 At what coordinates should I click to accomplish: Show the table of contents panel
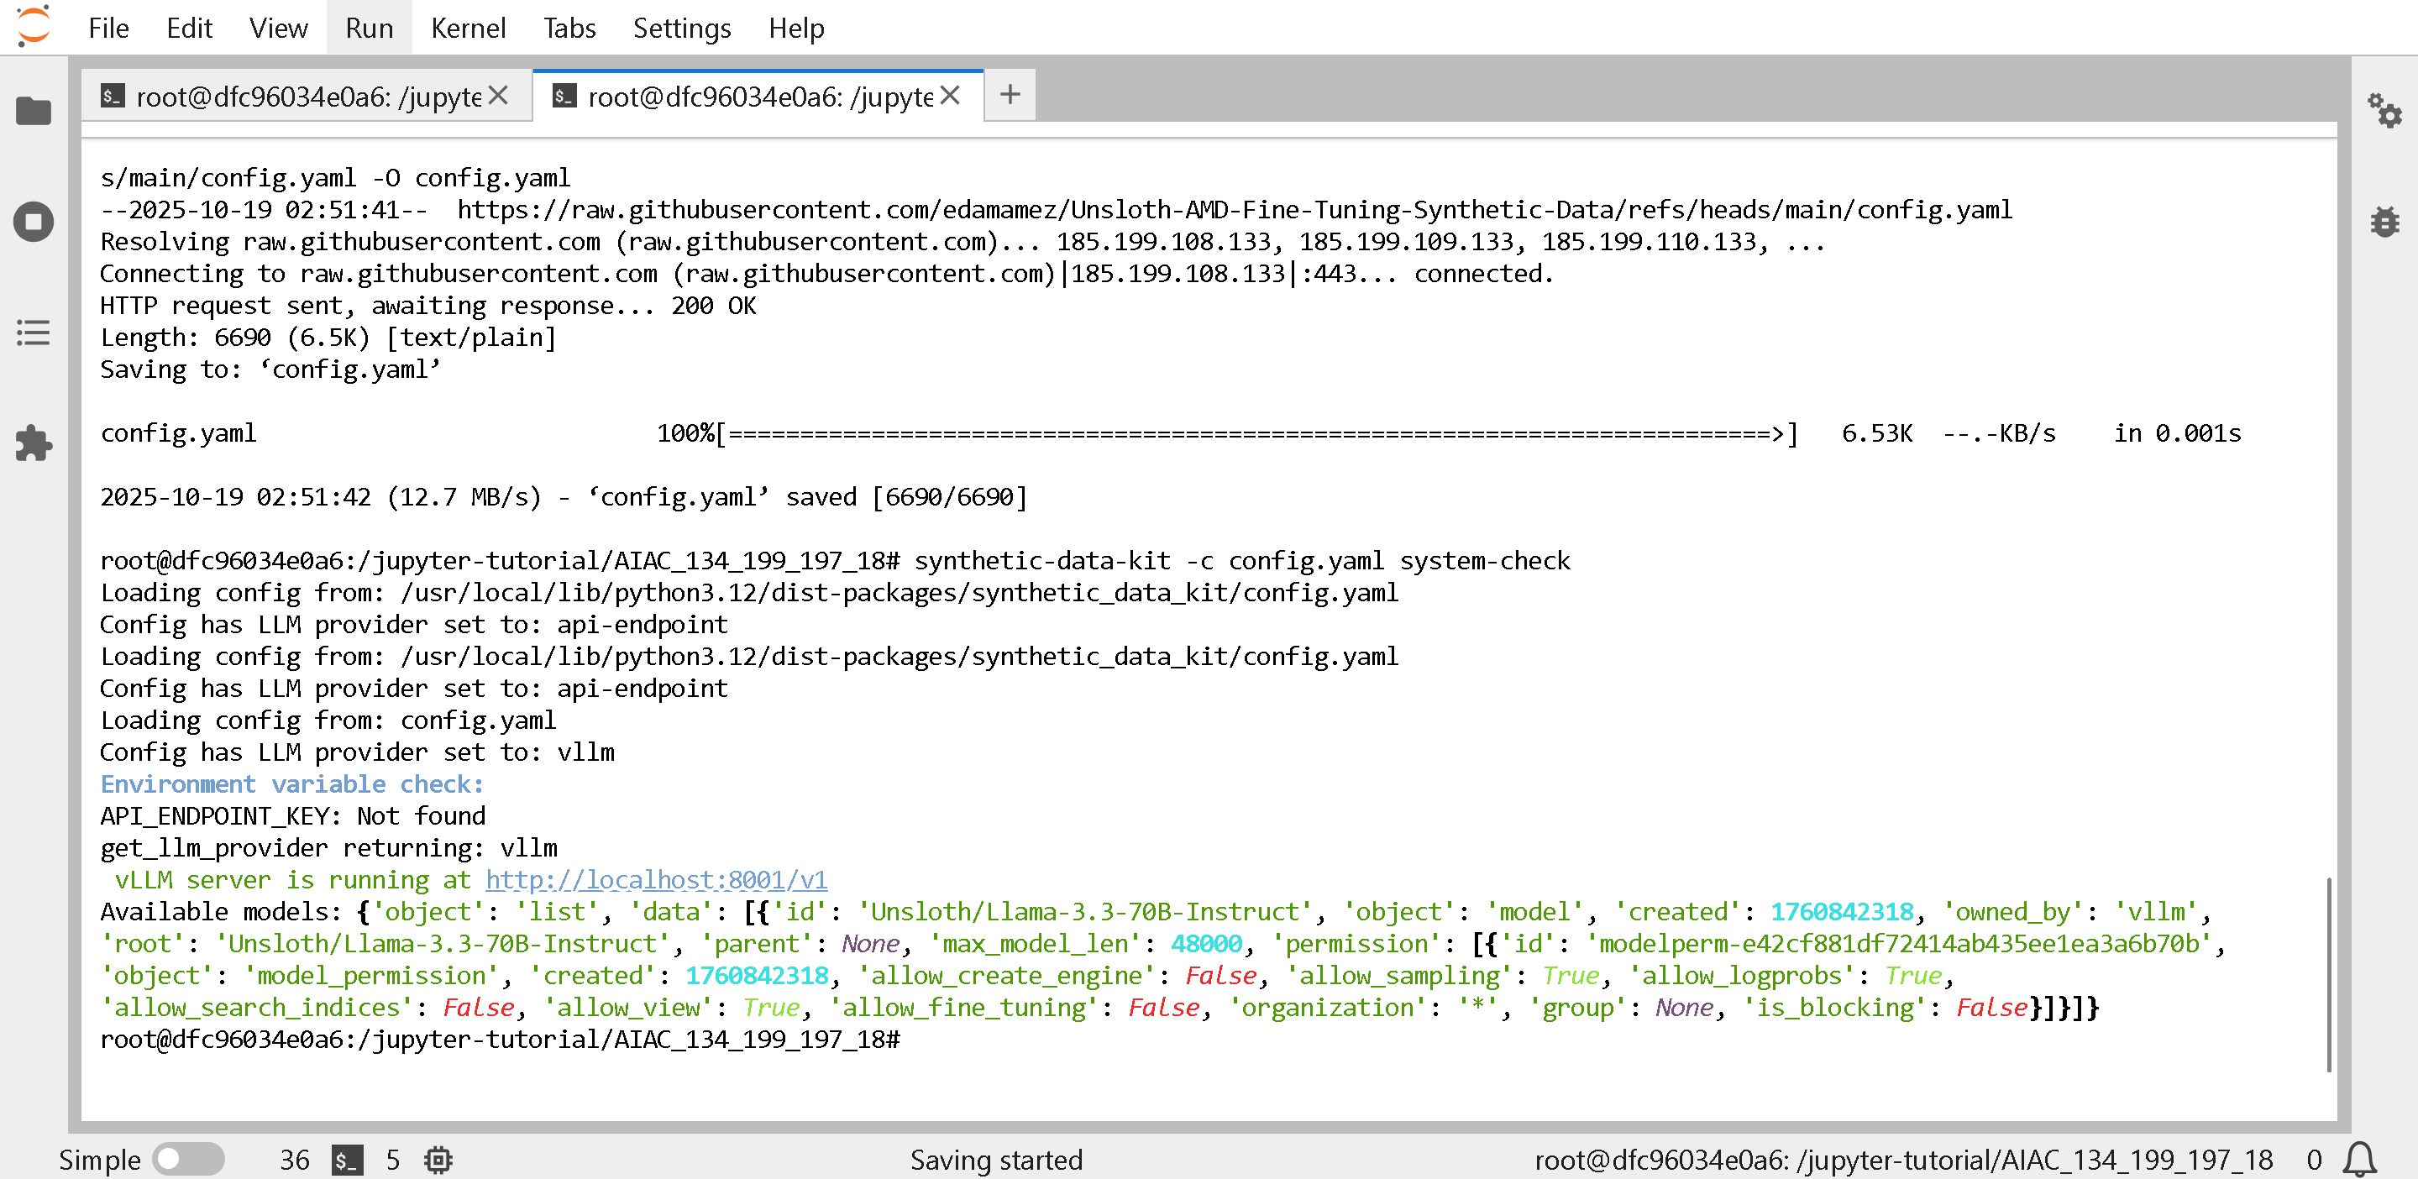[34, 333]
